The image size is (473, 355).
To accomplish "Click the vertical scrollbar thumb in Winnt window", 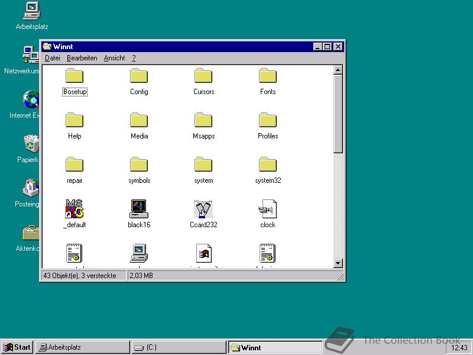I will pos(338,114).
